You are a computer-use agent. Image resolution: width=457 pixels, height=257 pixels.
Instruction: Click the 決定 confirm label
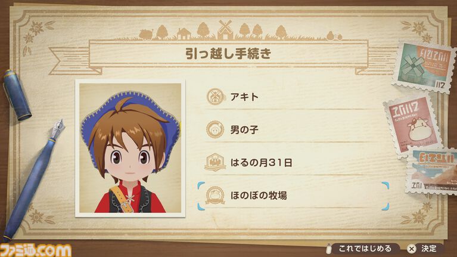pyautogui.click(x=429, y=249)
